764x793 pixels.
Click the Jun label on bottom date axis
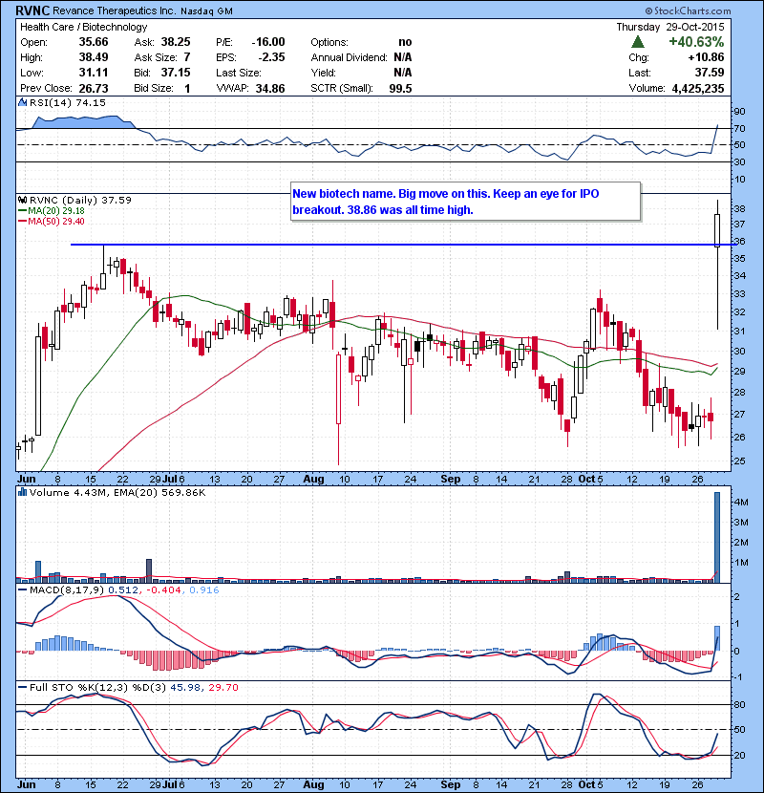click(x=27, y=784)
